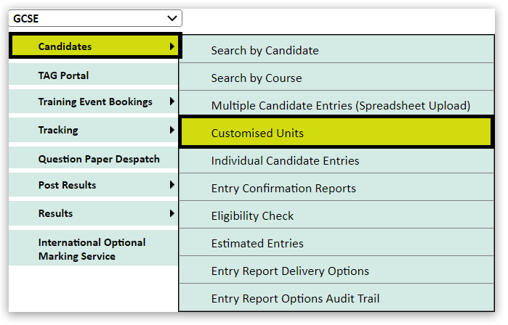Open International Optional Marking Service
This screenshot has height=325, width=508.
(92, 249)
